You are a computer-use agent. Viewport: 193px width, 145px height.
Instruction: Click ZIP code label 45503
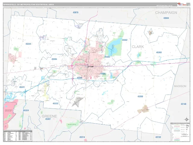pos(107,57)
